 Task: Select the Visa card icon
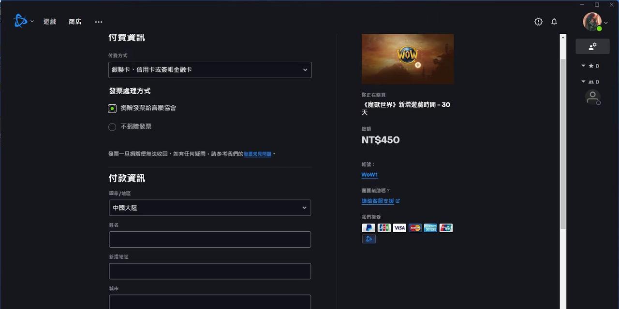pyautogui.click(x=399, y=227)
